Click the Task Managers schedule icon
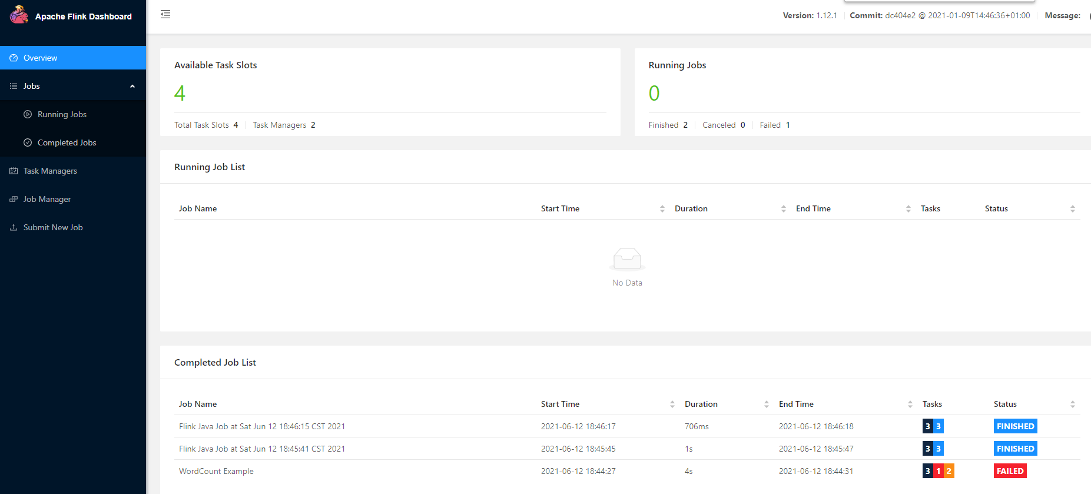1091x494 pixels. click(x=14, y=171)
